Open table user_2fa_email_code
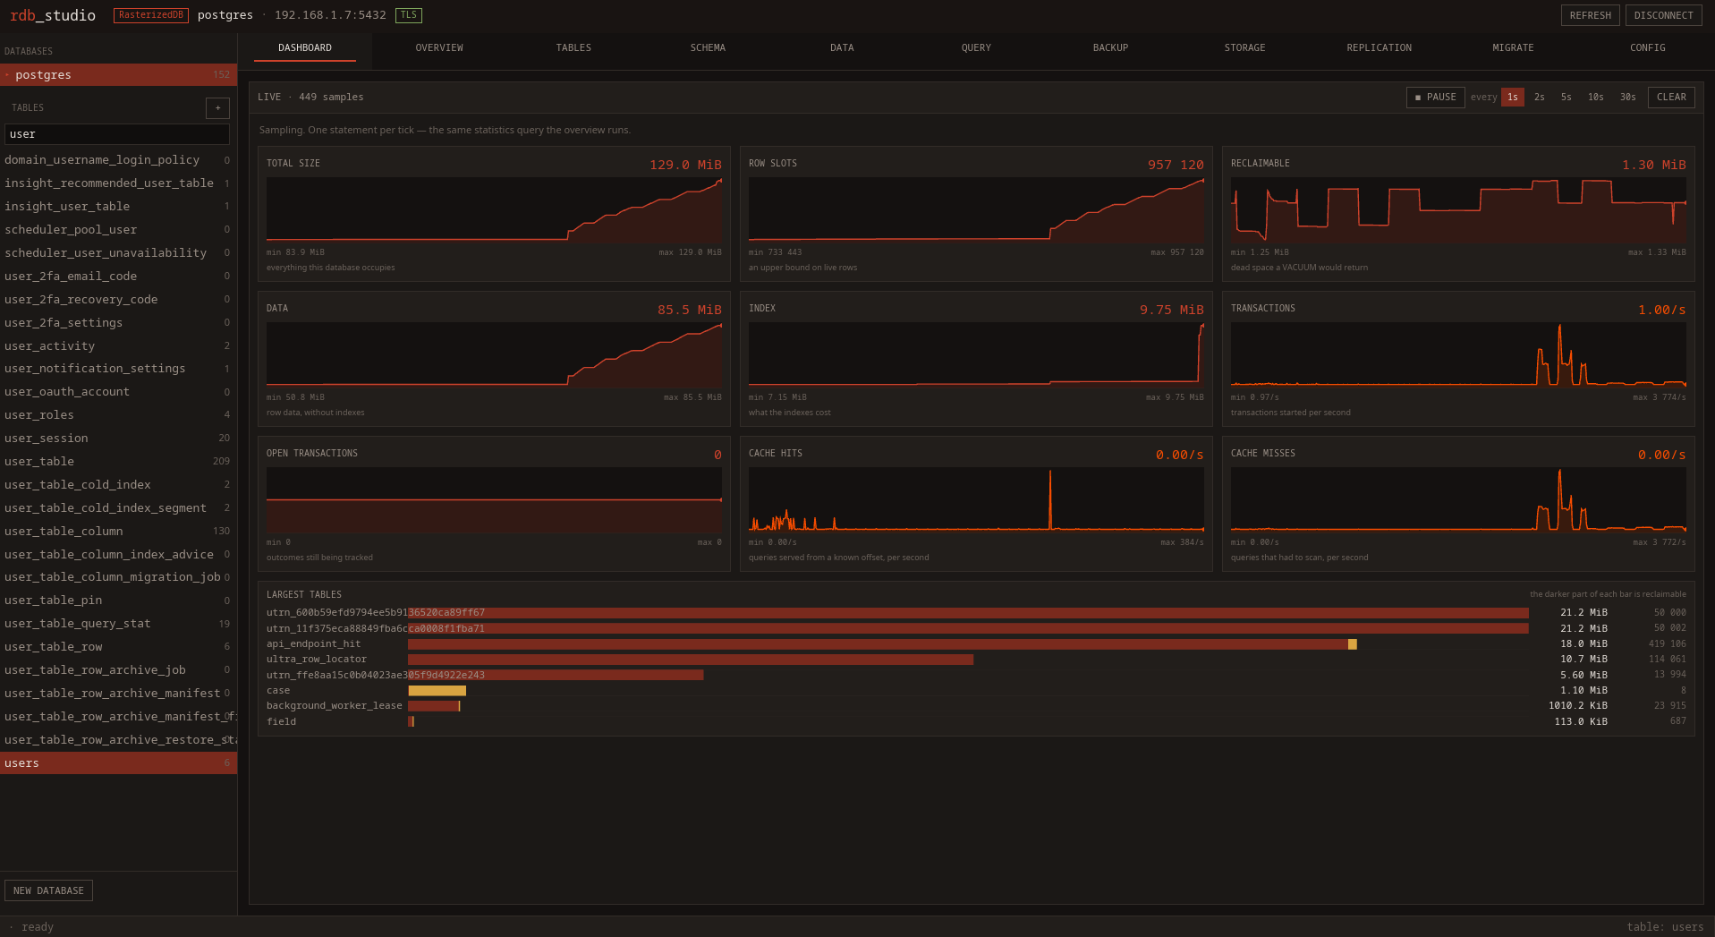1715x937 pixels. 118,277
